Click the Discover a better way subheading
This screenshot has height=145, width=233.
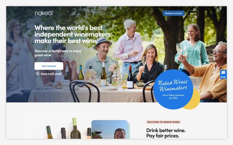pyautogui.click(x=58, y=53)
